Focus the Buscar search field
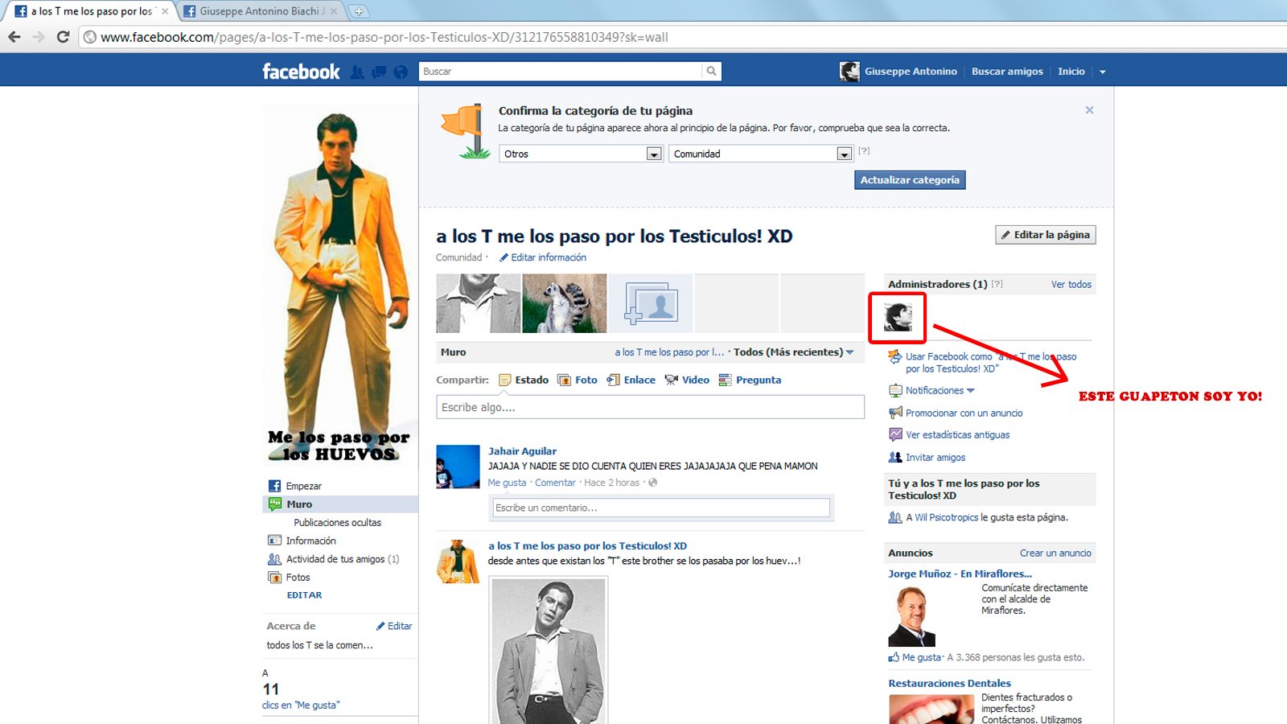The image size is (1287, 724). [x=561, y=72]
